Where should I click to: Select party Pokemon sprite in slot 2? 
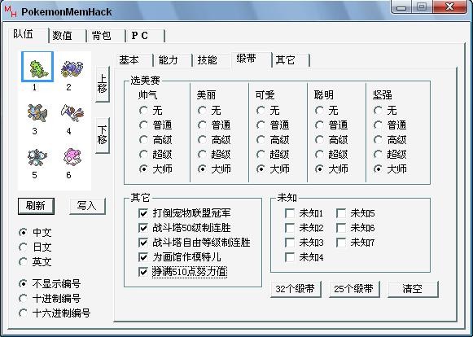[72, 68]
